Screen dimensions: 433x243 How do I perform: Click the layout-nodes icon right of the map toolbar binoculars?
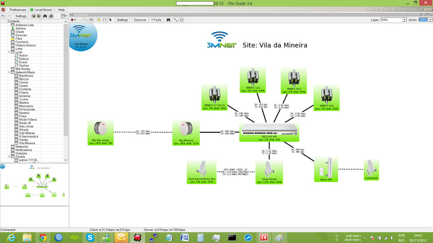[175, 20]
